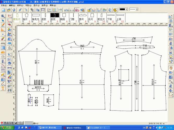Open file with the folder icon

(x=9, y=10)
